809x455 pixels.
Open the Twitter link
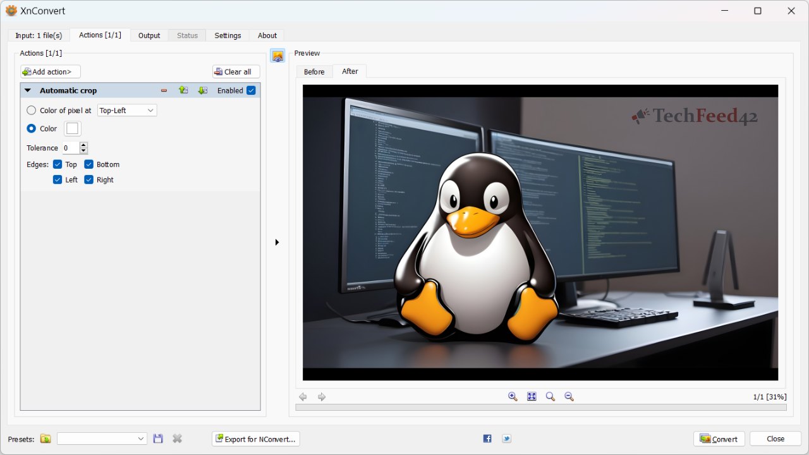pos(506,439)
